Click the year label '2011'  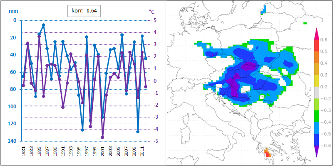pyautogui.click(x=142, y=151)
